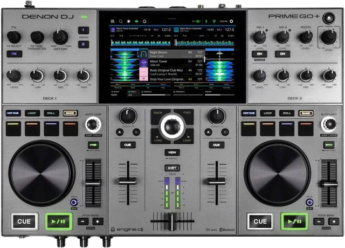Select the Moon Tower track row
The width and height of the screenshot is (345, 248).
[171, 63]
